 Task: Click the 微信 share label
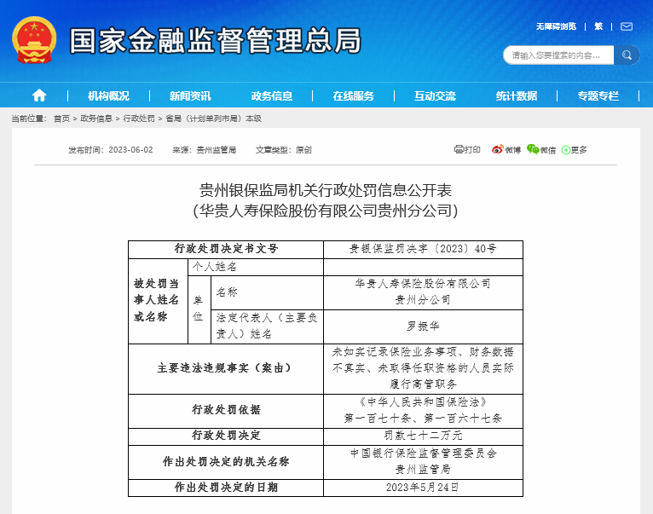tap(548, 150)
